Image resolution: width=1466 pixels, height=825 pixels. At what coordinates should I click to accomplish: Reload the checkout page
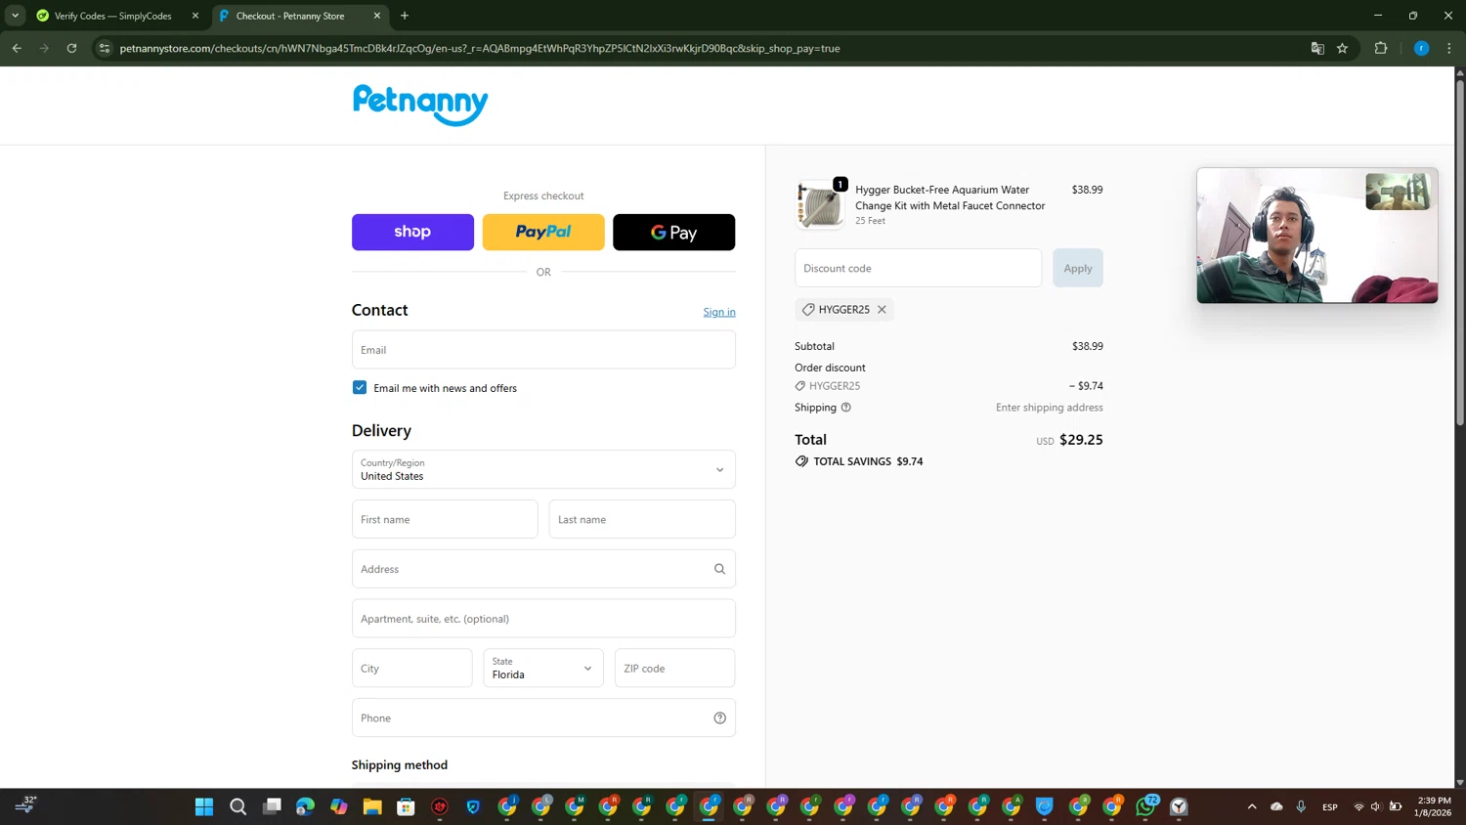pyautogui.click(x=71, y=48)
